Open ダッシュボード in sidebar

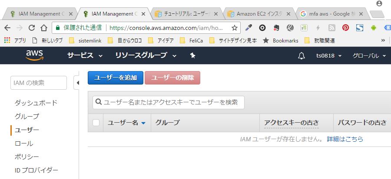(x=36, y=103)
